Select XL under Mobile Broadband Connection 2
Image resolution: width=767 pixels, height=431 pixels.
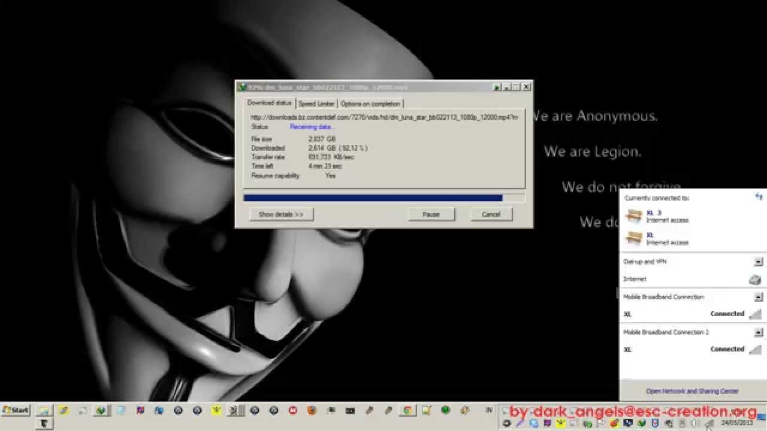(692, 349)
